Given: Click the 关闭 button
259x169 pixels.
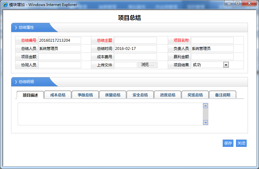Looking at the screenshot, I should [x=241, y=143].
